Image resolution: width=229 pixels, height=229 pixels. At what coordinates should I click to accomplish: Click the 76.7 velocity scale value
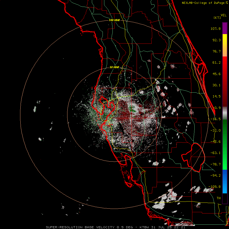[217, 51]
